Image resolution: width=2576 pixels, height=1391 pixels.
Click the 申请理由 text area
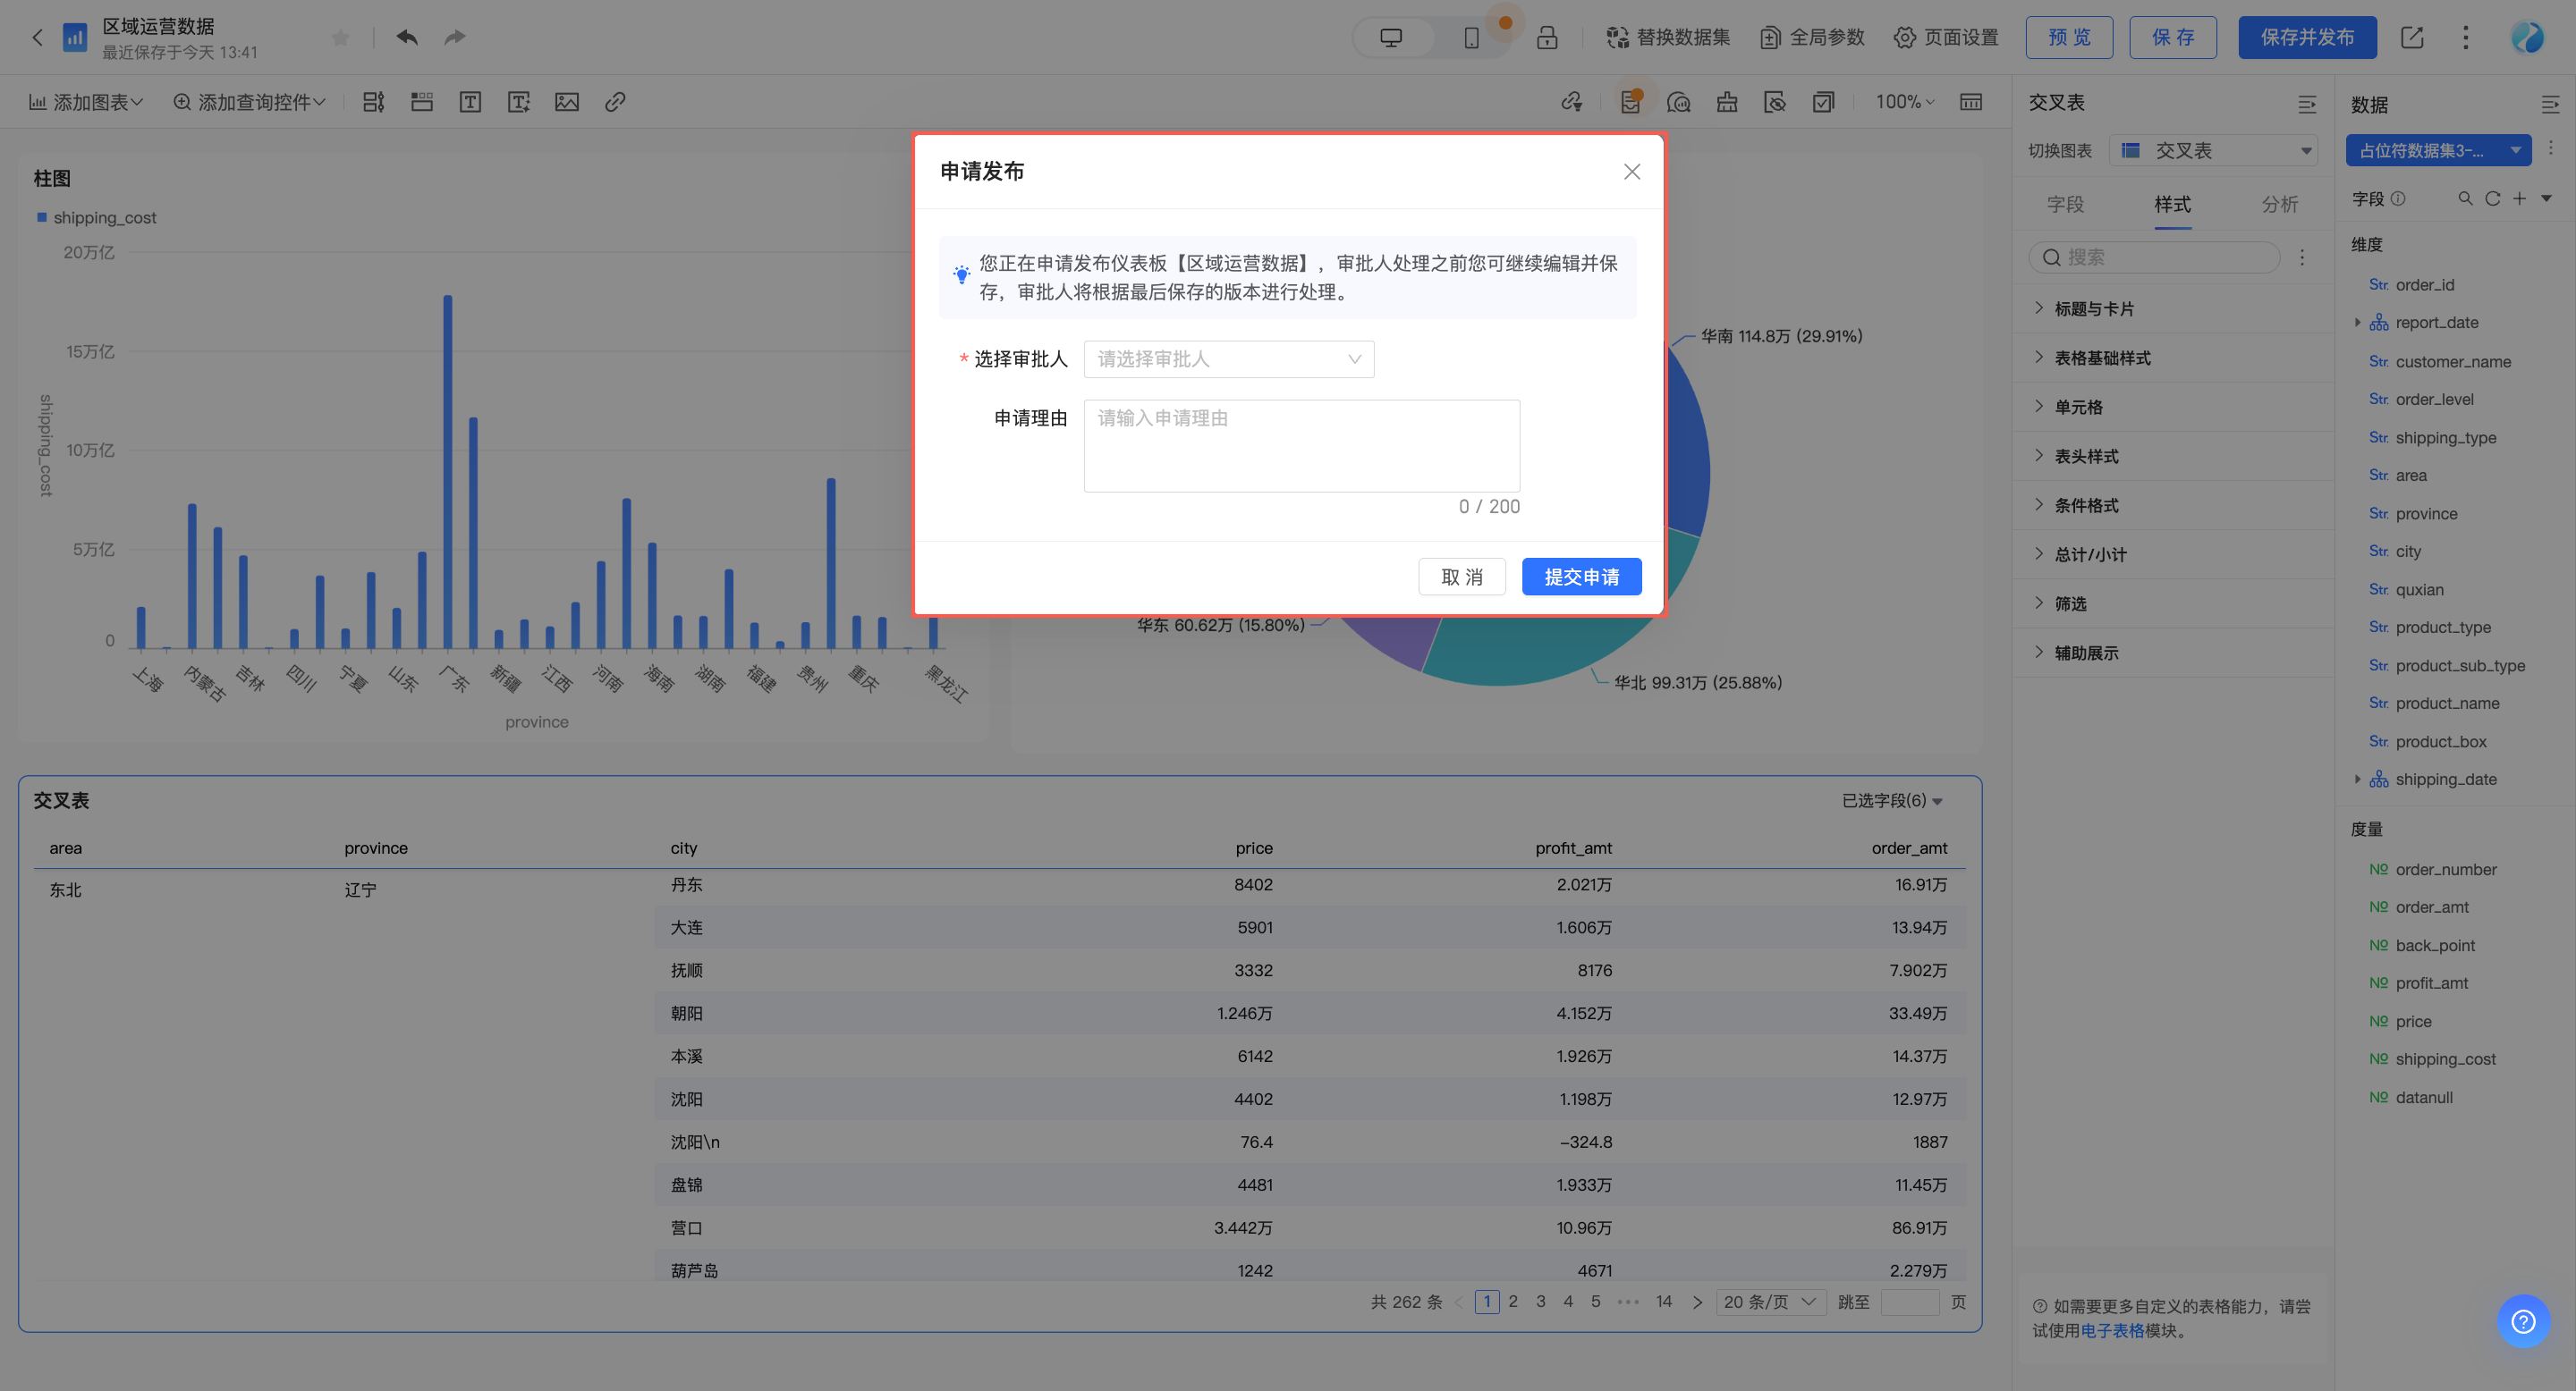tap(1301, 446)
